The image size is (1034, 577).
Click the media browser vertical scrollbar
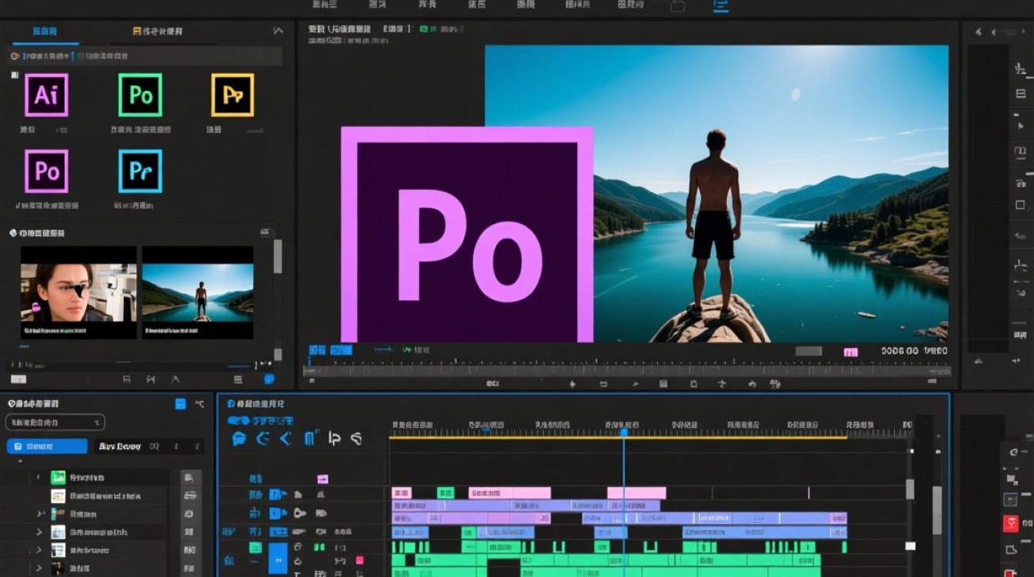278,256
